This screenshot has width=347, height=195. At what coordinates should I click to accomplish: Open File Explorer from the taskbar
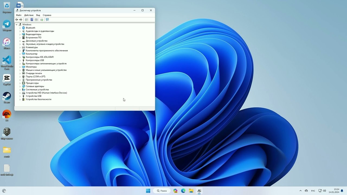pyautogui.click(x=191, y=191)
